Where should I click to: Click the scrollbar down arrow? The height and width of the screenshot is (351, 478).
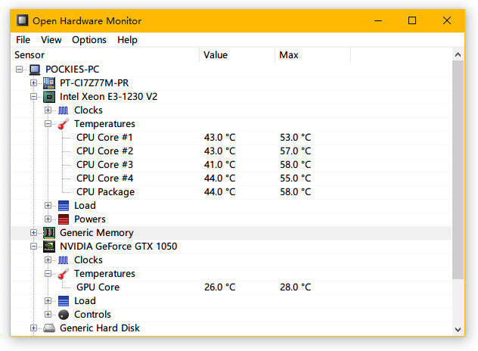pos(458,329)
